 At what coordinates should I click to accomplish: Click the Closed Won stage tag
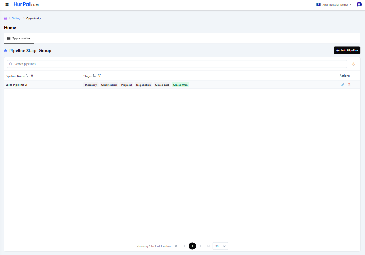point(180,85)
